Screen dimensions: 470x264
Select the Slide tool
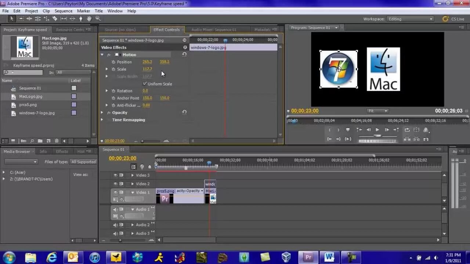(x=72, y=18)
